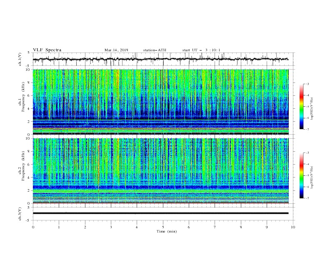Click ch.2 colorbar "log(PSD)(V²/Hz)" label

coord(312,177)
